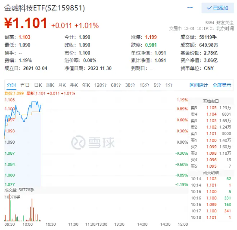237x230 pixels.
Task: Select the 买2 1.099 order row
Action: [211, 147]
